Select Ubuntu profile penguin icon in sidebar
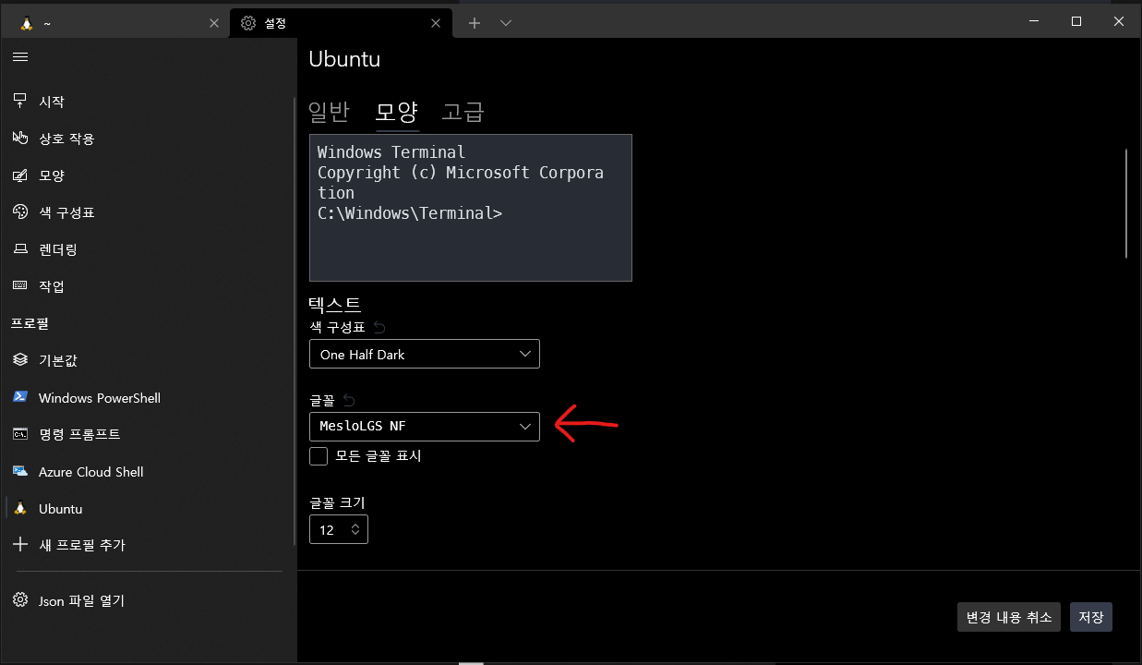1142x665 pixels. coord(20,508)
